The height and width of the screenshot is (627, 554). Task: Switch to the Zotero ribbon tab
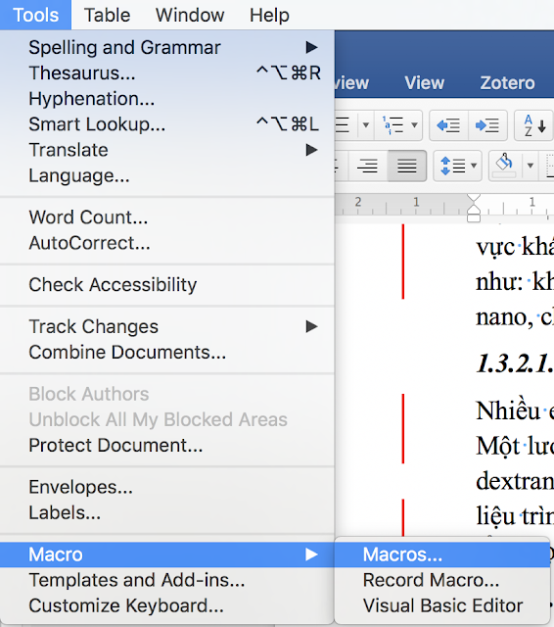pos(507,82)
